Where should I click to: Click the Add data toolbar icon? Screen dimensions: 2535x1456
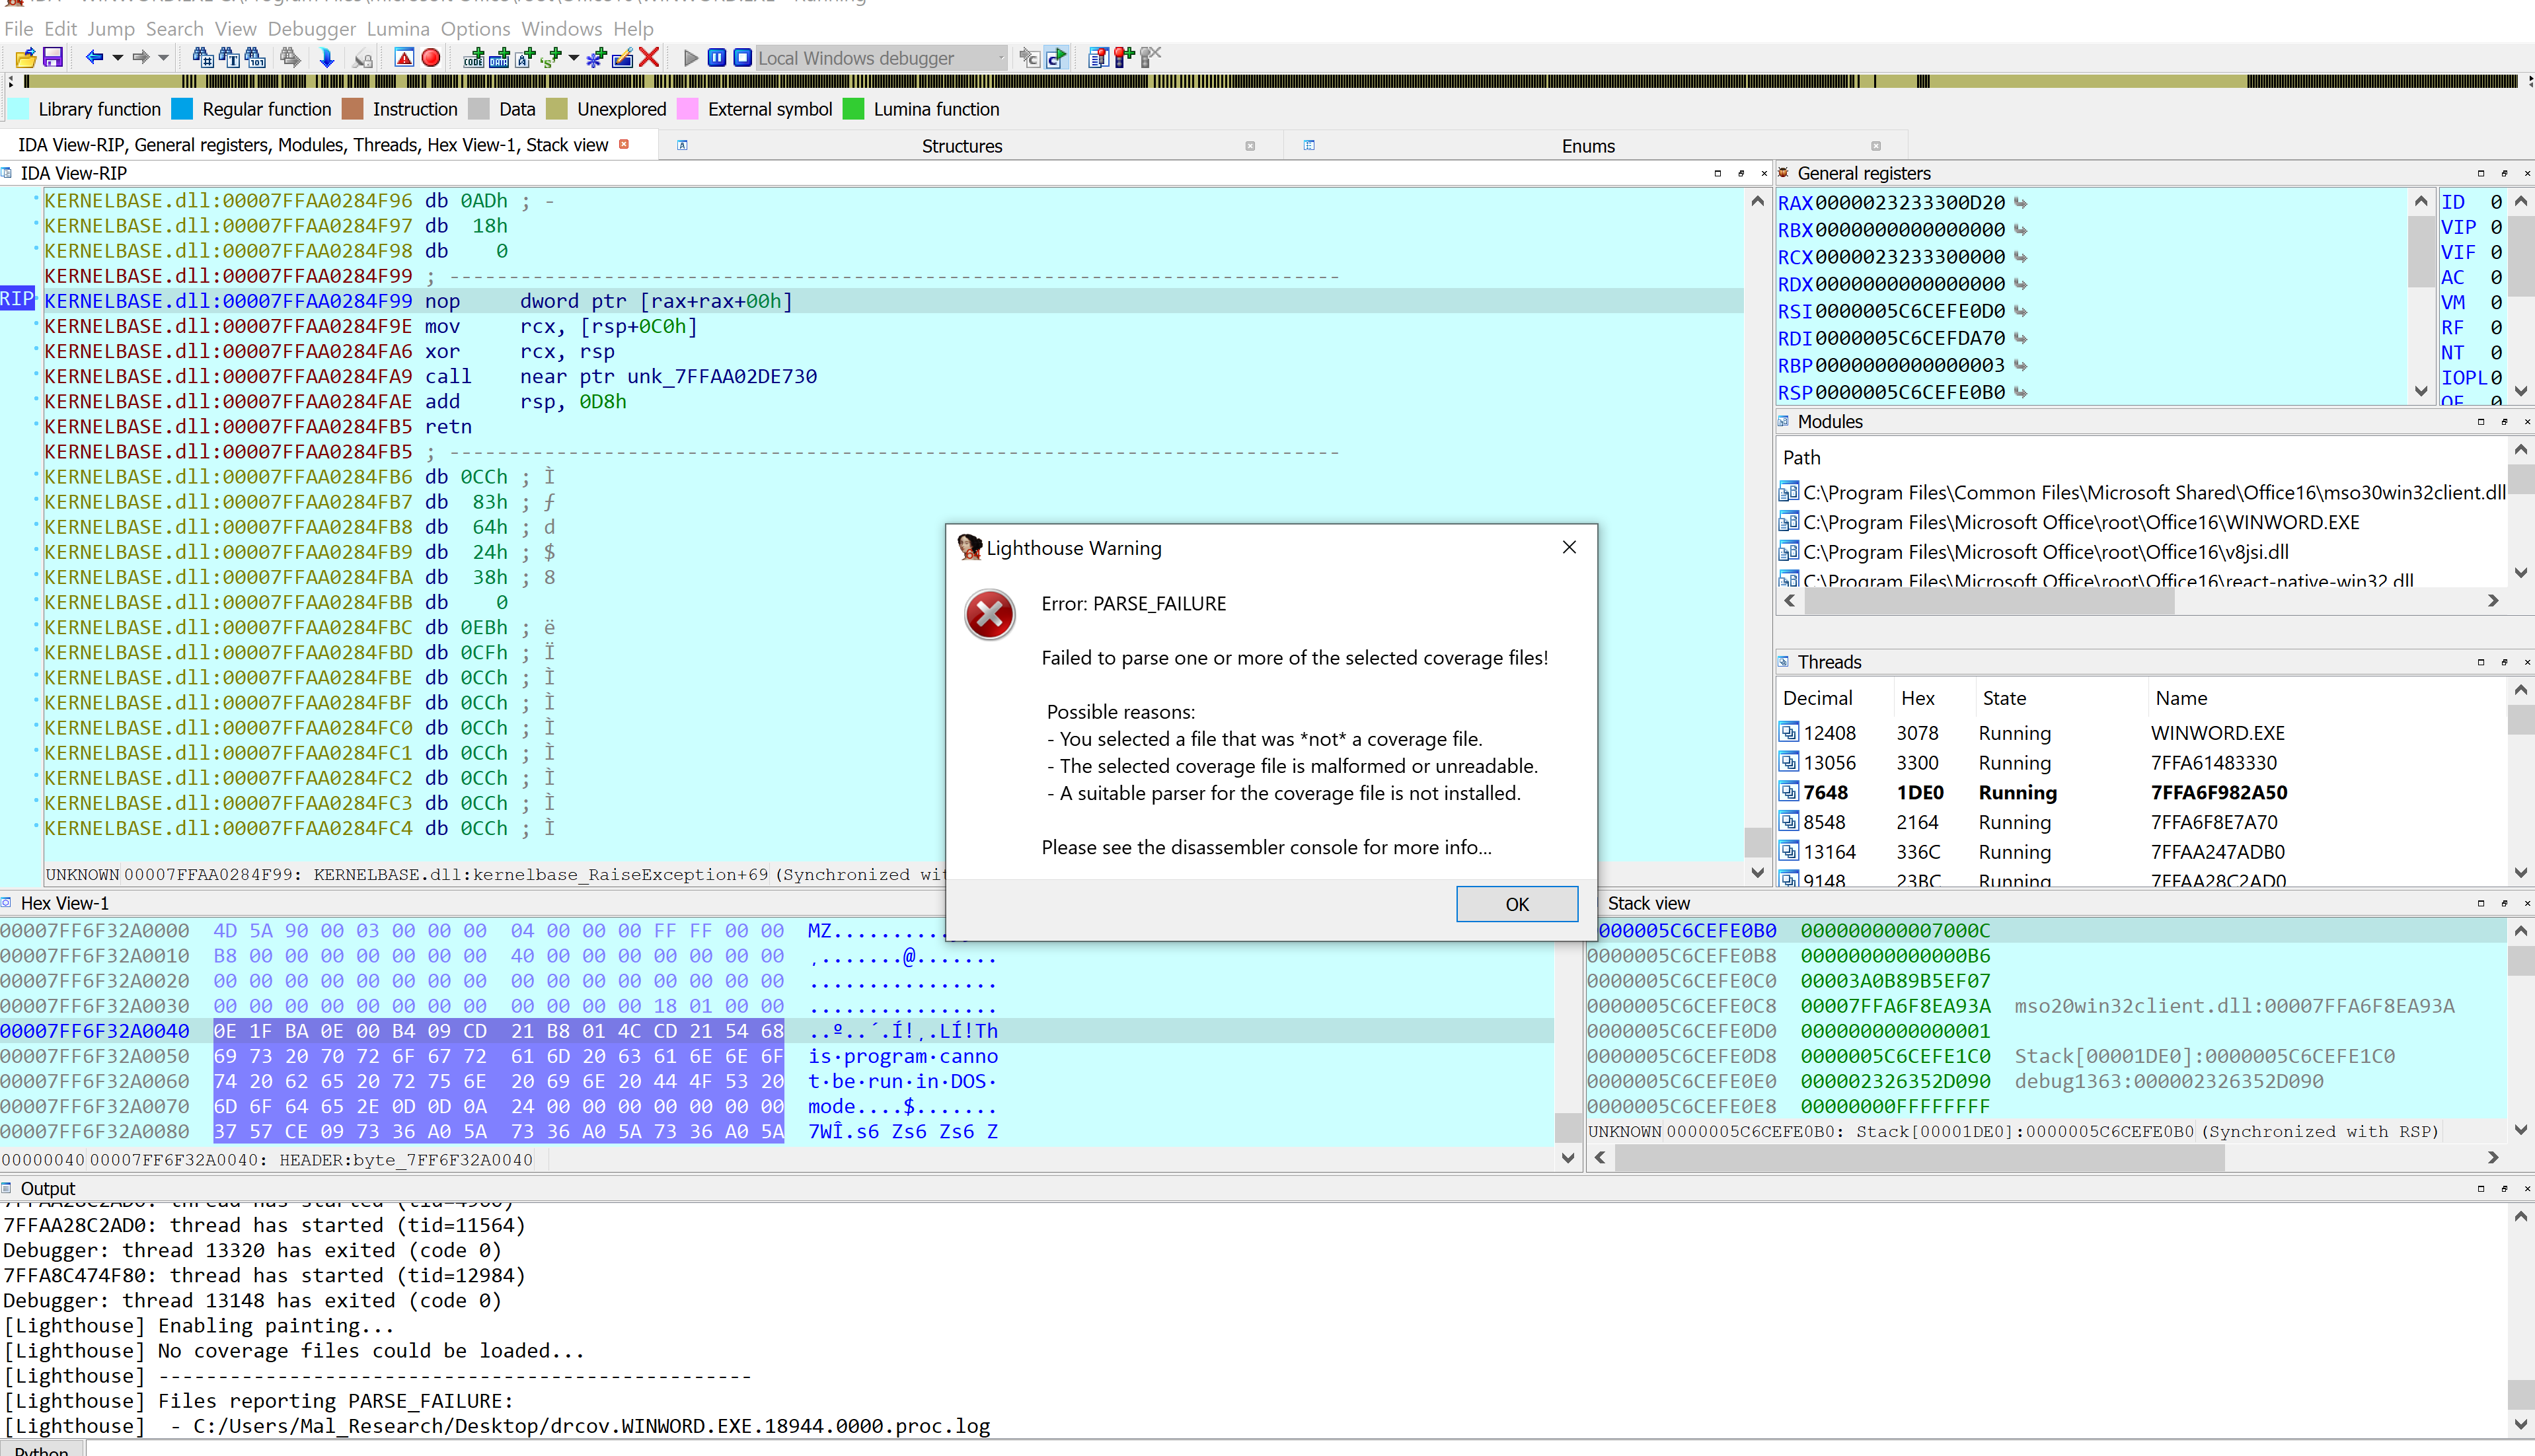click(x=499, y=58)
